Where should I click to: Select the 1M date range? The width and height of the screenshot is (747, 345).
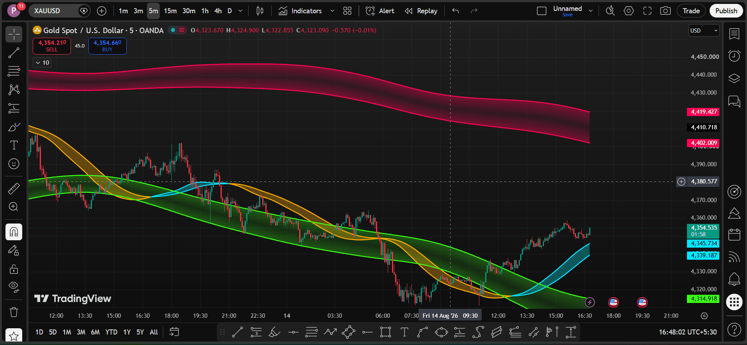67,332
